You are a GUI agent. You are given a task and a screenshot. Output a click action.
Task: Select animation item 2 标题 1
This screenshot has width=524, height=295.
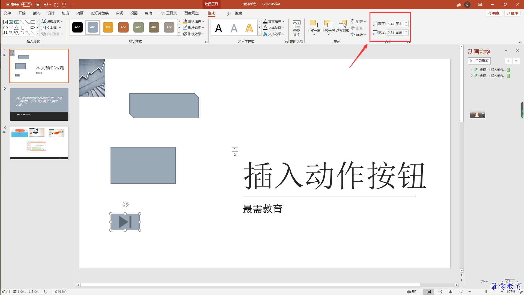coord(490,76)
